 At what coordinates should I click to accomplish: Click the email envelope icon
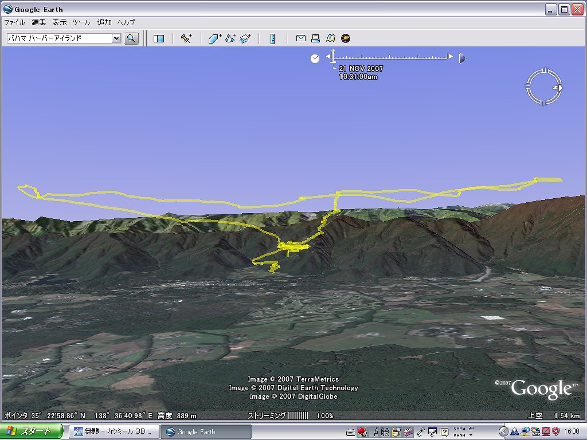tap(300, 38)
